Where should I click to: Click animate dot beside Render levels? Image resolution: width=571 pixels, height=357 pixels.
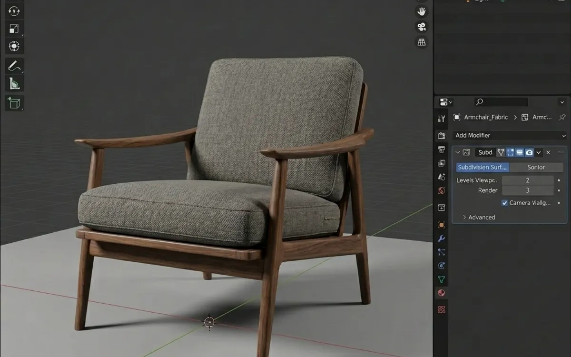click(x=559, y=190)
